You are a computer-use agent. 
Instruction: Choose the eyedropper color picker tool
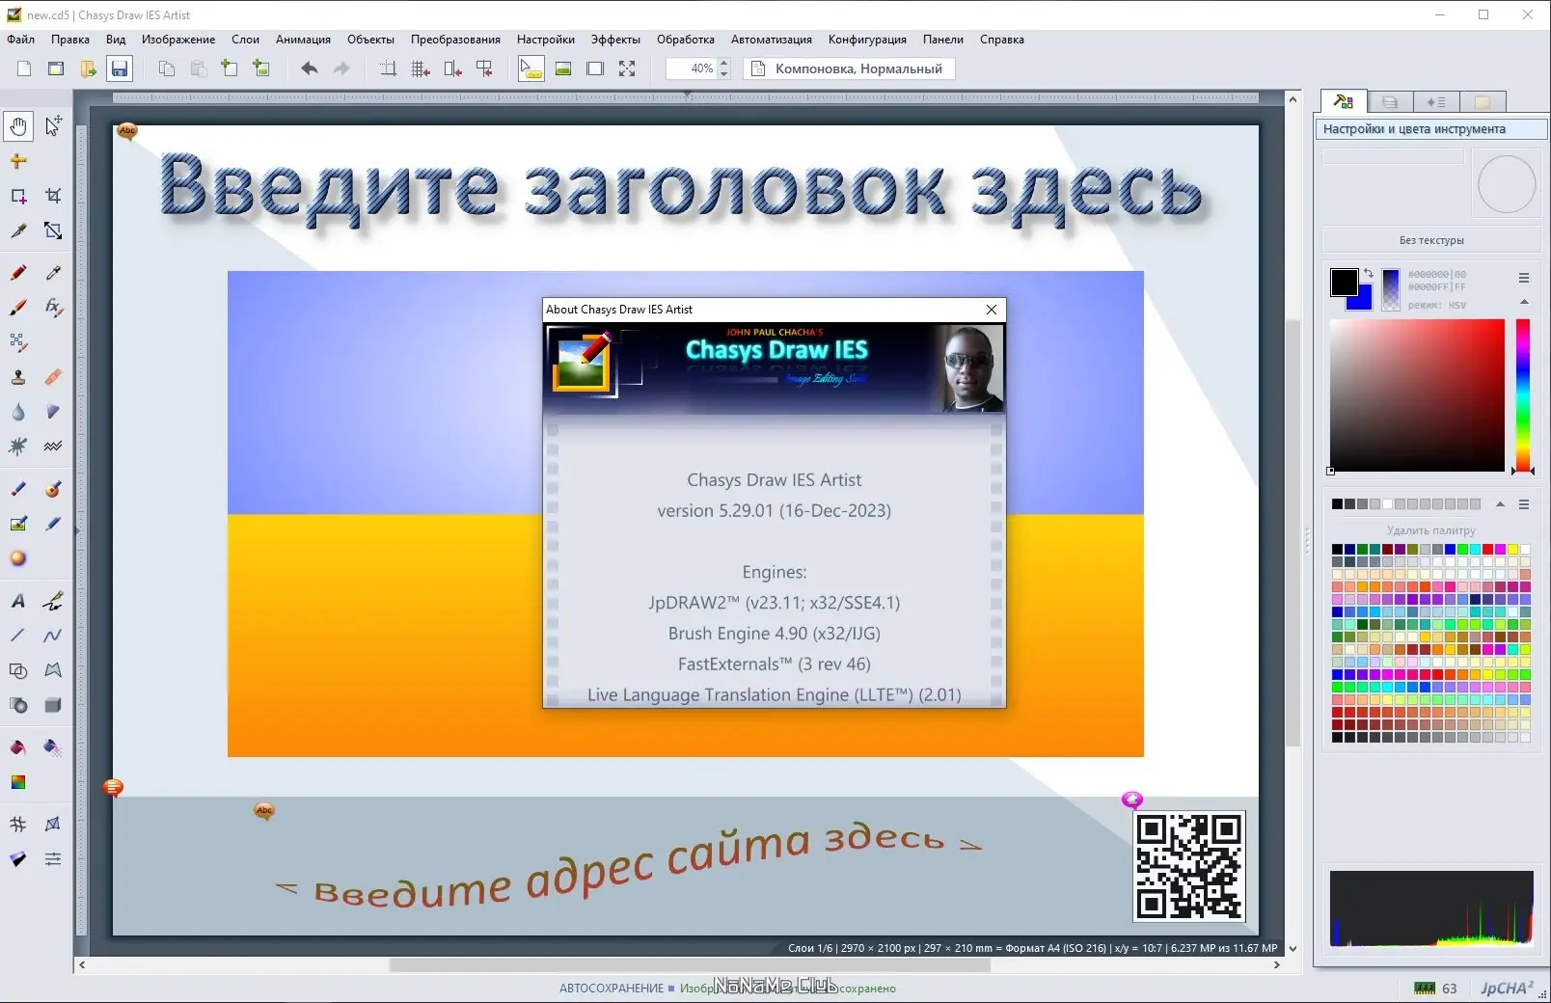(x=53, y=273)
